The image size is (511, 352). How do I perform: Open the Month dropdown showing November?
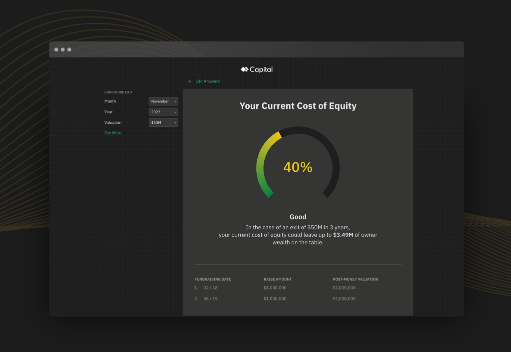163,101
